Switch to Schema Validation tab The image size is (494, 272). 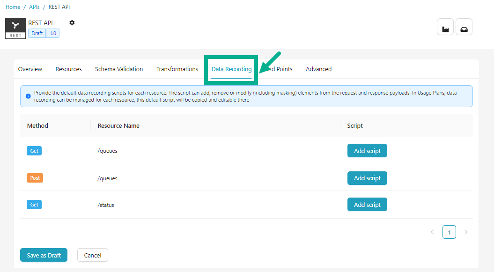119,69
